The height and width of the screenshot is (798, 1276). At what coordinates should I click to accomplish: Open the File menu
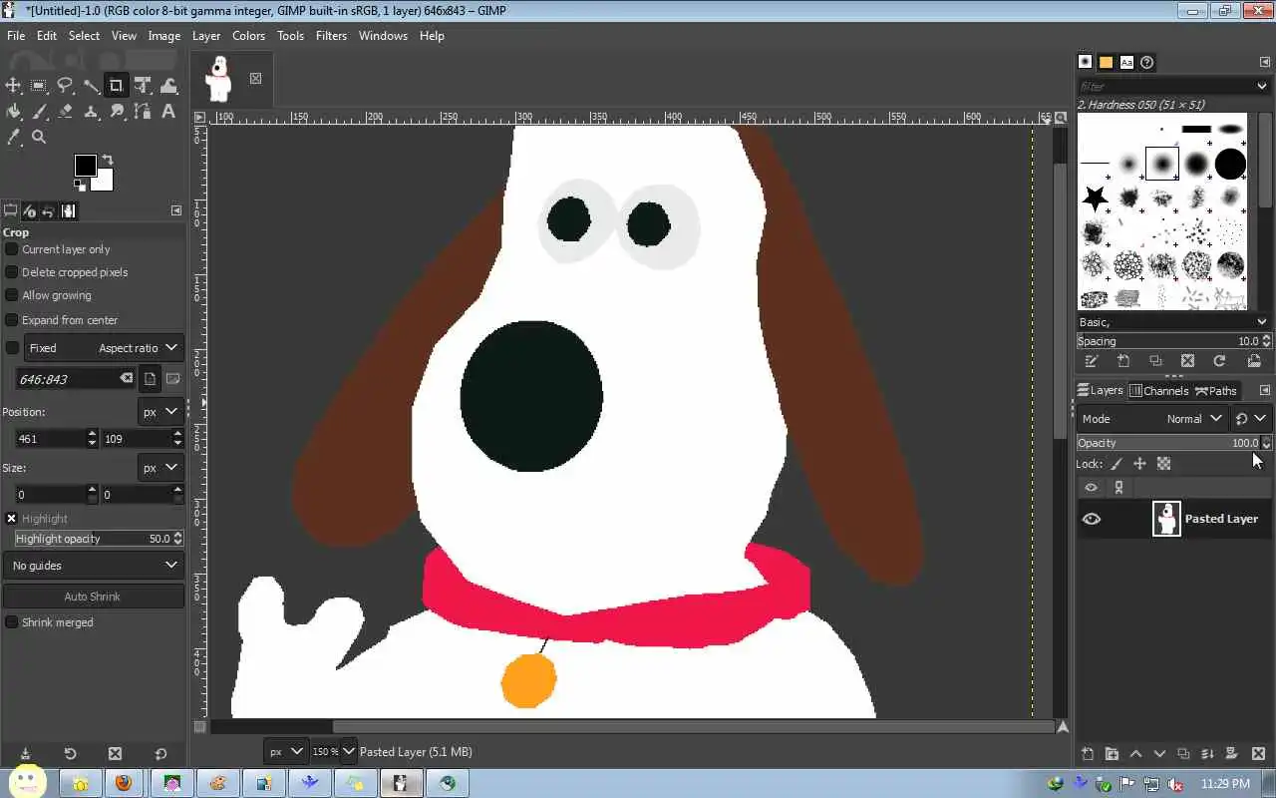[x=16, y=36]
